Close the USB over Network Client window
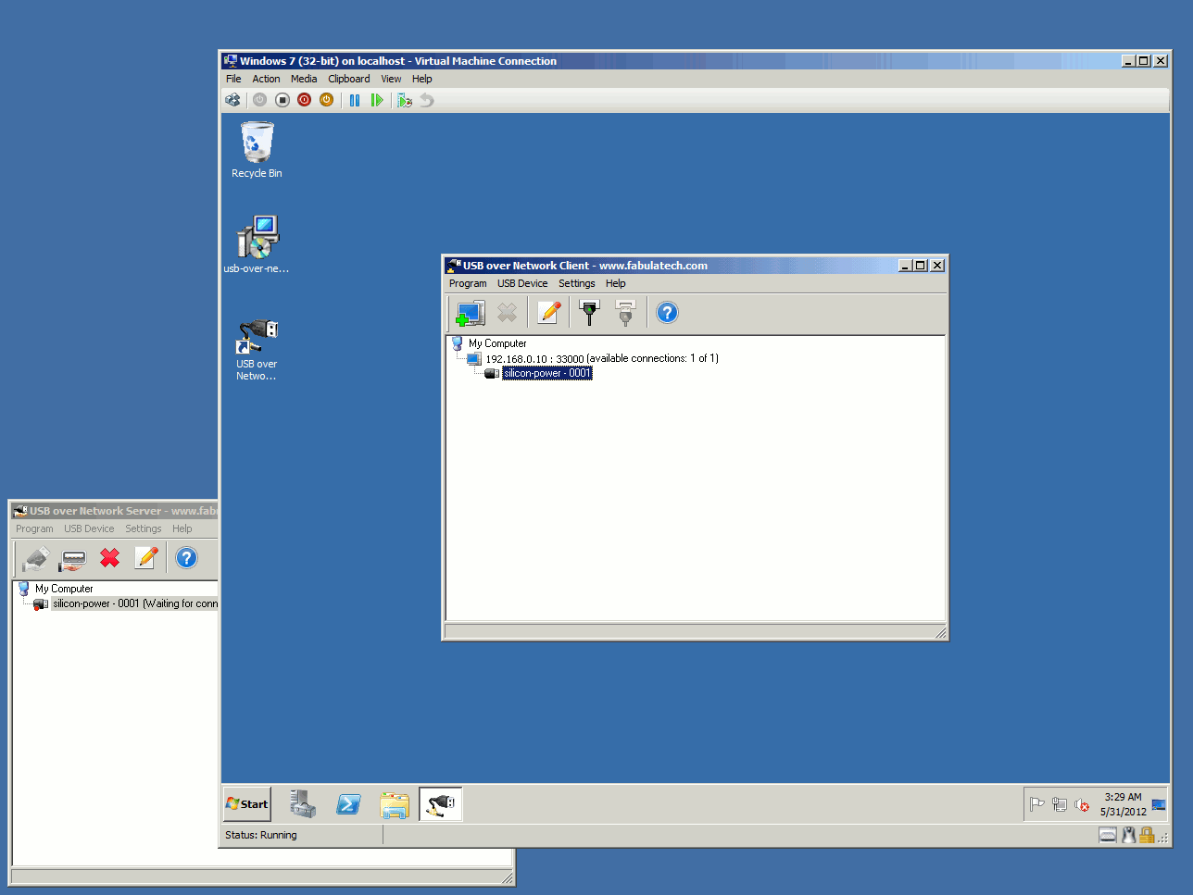This screenshot has height=895, width=1193. pos(937,266)
